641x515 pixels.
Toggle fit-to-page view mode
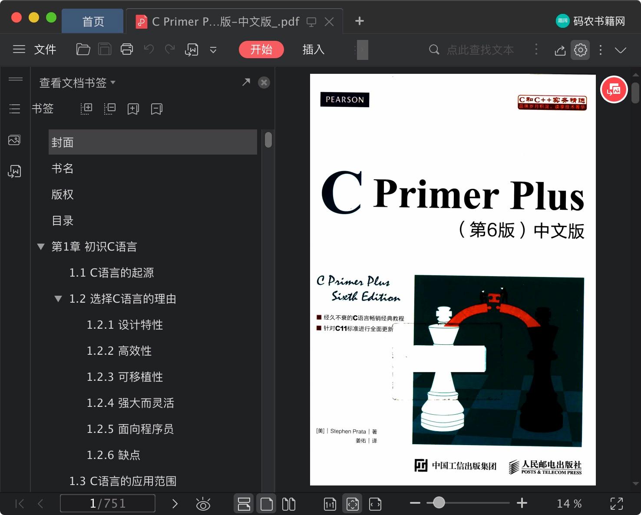(x=352, y=503)
